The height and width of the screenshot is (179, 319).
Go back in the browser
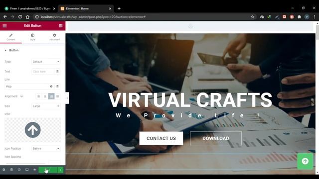pyautogui.click(x=5, y=17)
